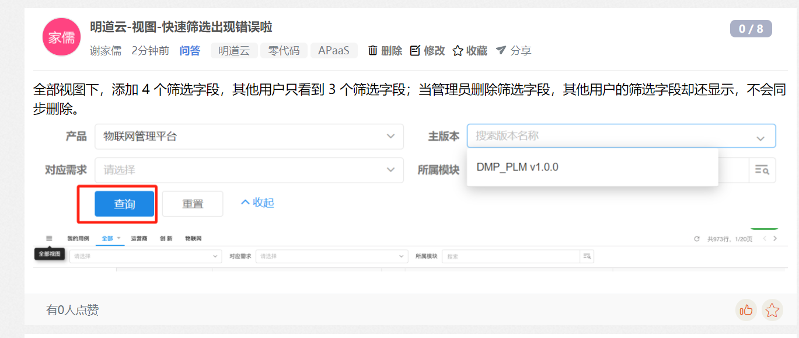
Task: Click the 明道云 tag
Action: (234, 51)
